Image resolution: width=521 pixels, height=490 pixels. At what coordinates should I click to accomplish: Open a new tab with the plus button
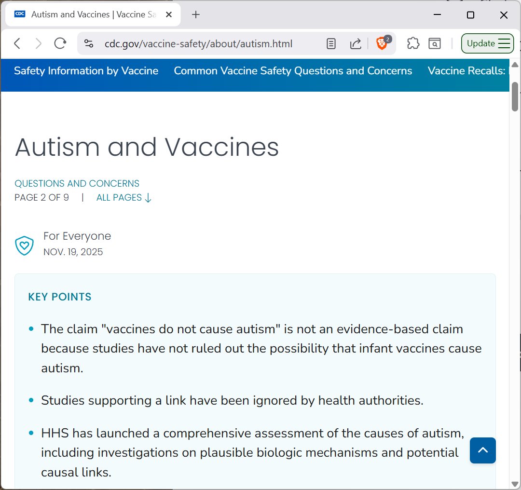[x=195, y=14]
